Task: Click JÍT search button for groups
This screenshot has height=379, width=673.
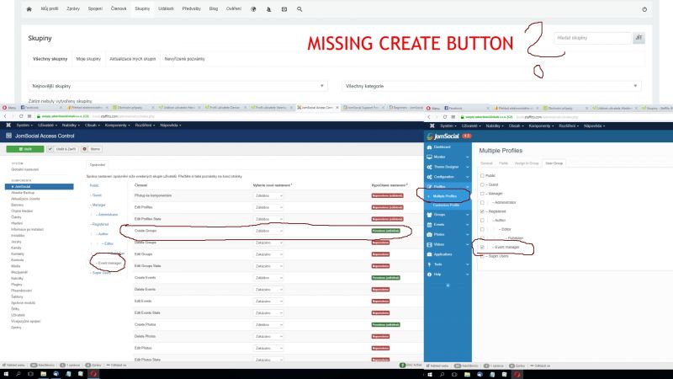Action: click(x=639, y=38)
